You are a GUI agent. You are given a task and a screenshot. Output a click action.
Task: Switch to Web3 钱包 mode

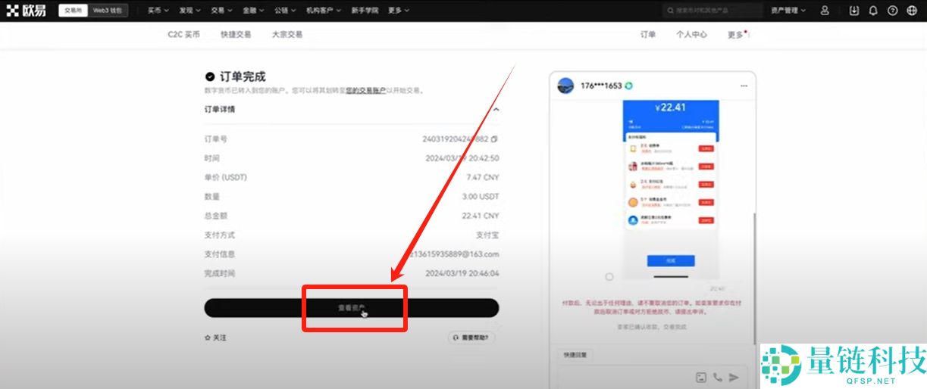(108, 11)
